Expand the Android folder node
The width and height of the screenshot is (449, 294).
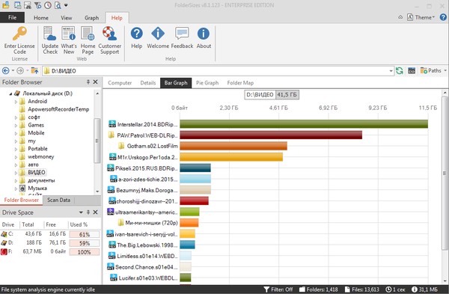tap(16, 101)
